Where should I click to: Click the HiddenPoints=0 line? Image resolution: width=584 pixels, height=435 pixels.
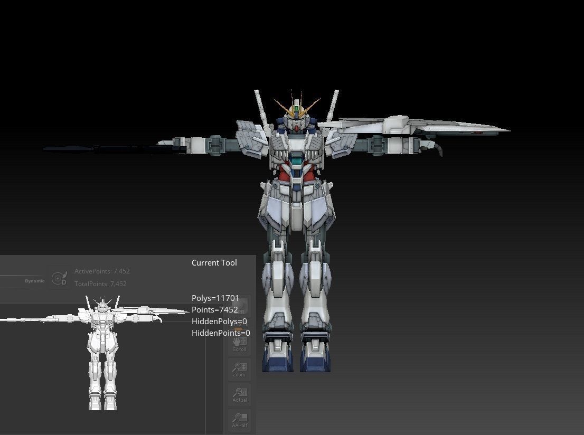click(x=221, y=333)
